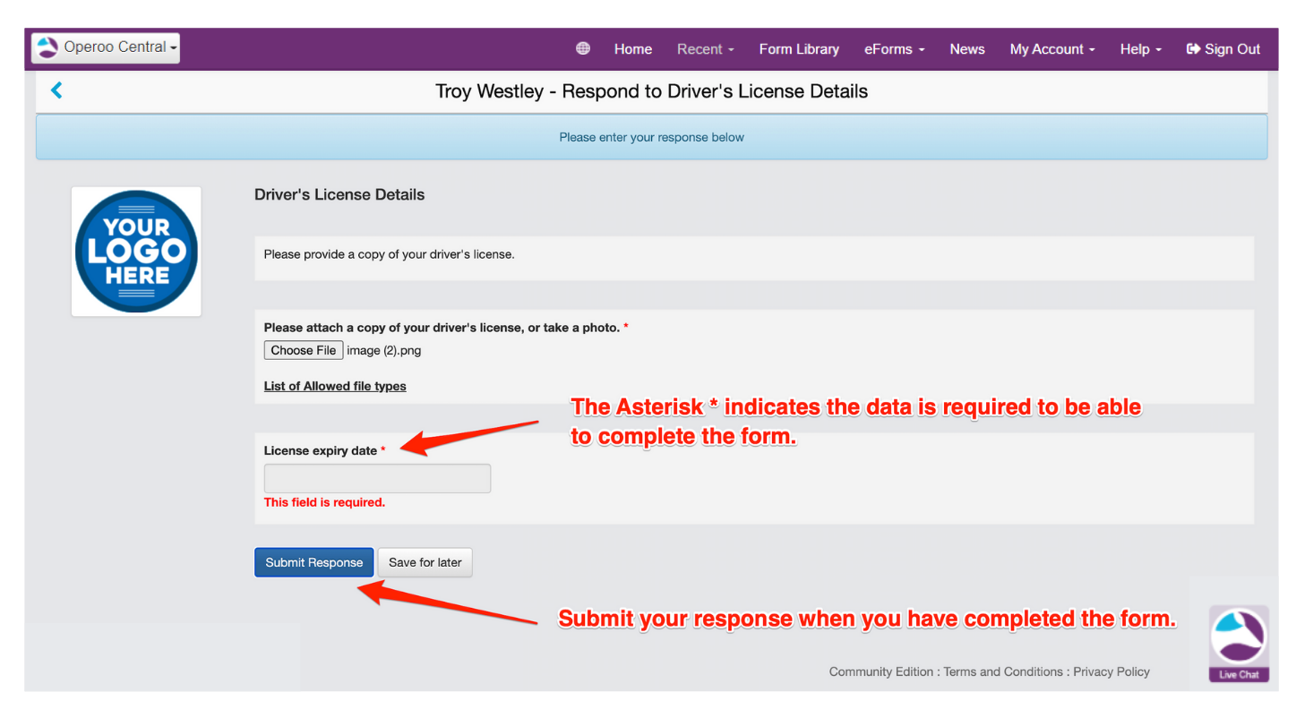1296x718 pixels.
Task: Click the Submit Response button
Action: pos(313,562)
